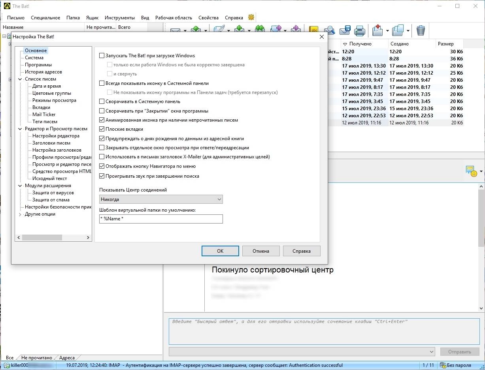Sort messages by the Размер column header
Screen dimensions: 485x370
point(450,44)
